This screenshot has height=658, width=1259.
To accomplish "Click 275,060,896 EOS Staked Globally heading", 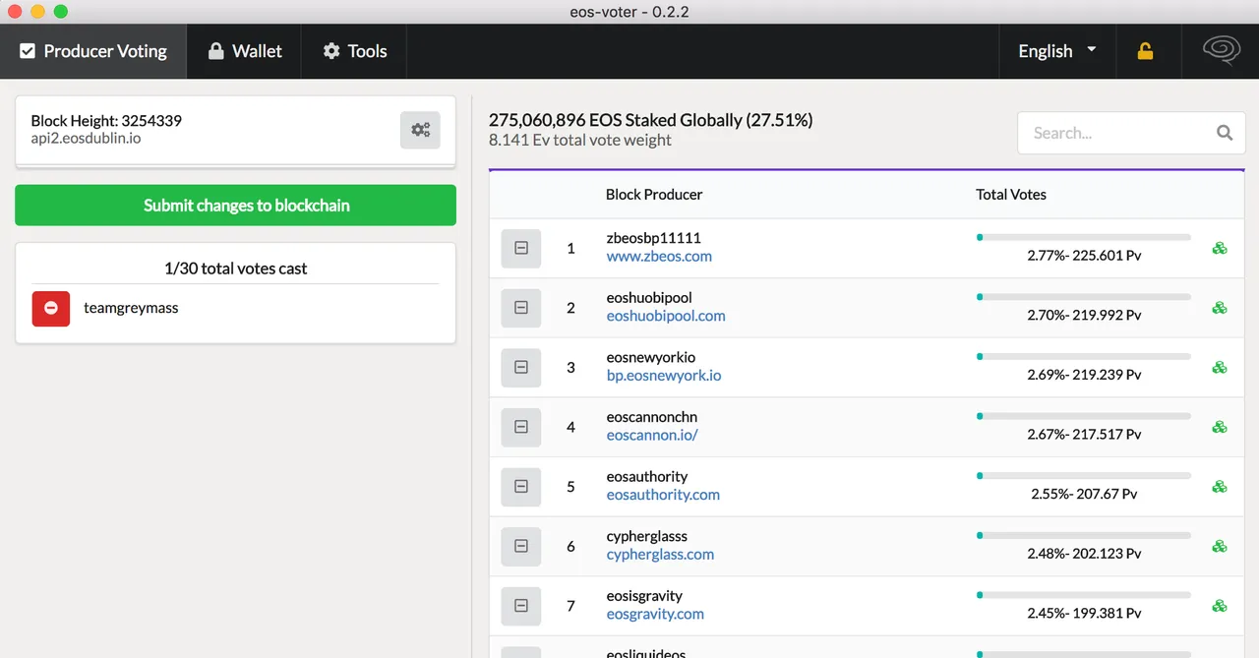I will (651, 120).
